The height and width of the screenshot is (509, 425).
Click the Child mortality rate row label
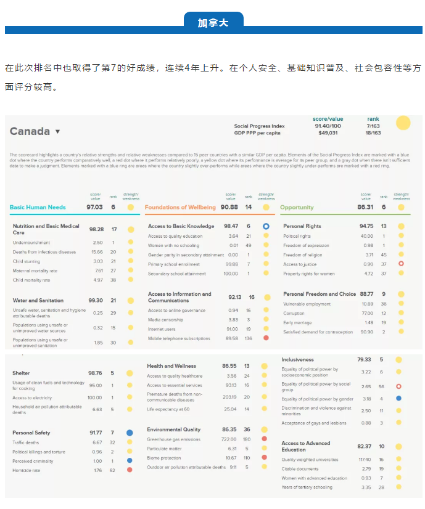click(31, 280)
